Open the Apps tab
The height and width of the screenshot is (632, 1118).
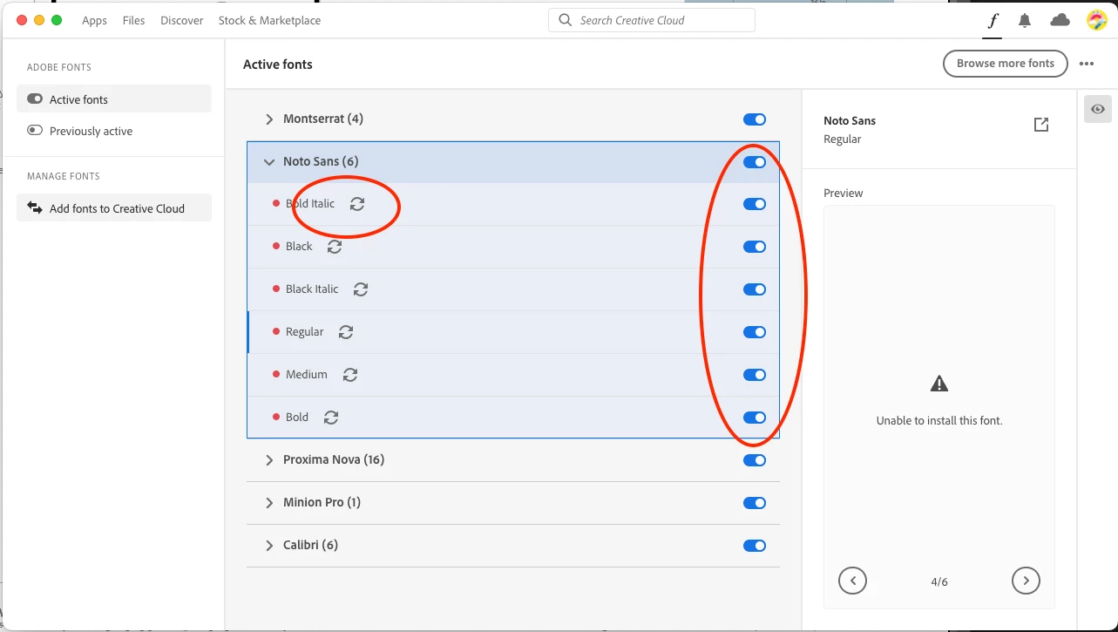(x=94, y=20)
